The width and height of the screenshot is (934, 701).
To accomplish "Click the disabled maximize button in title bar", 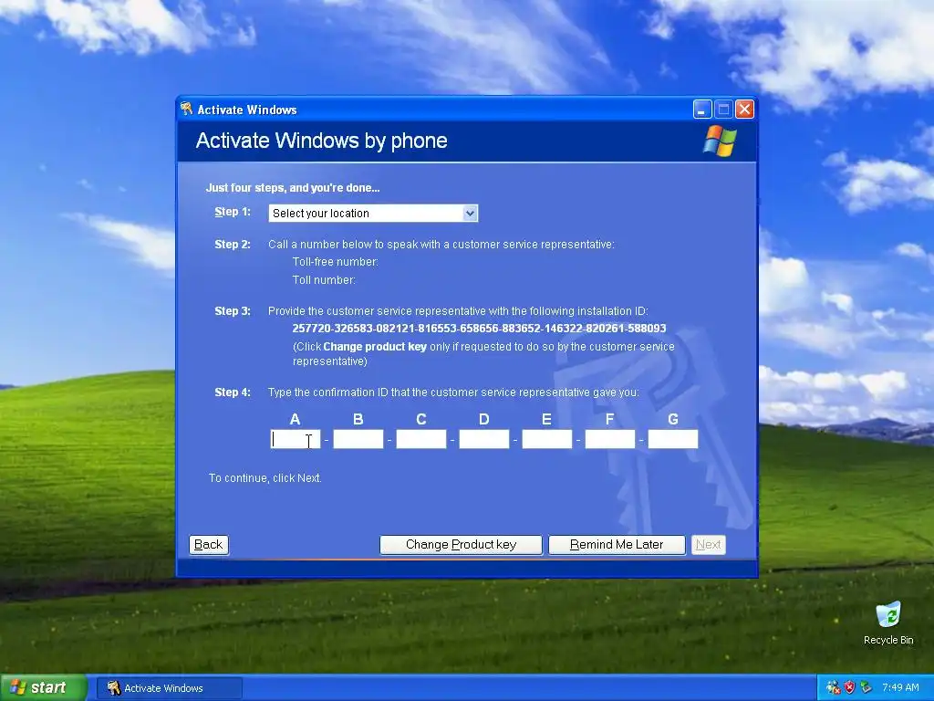I will click(x=723, y=110).
